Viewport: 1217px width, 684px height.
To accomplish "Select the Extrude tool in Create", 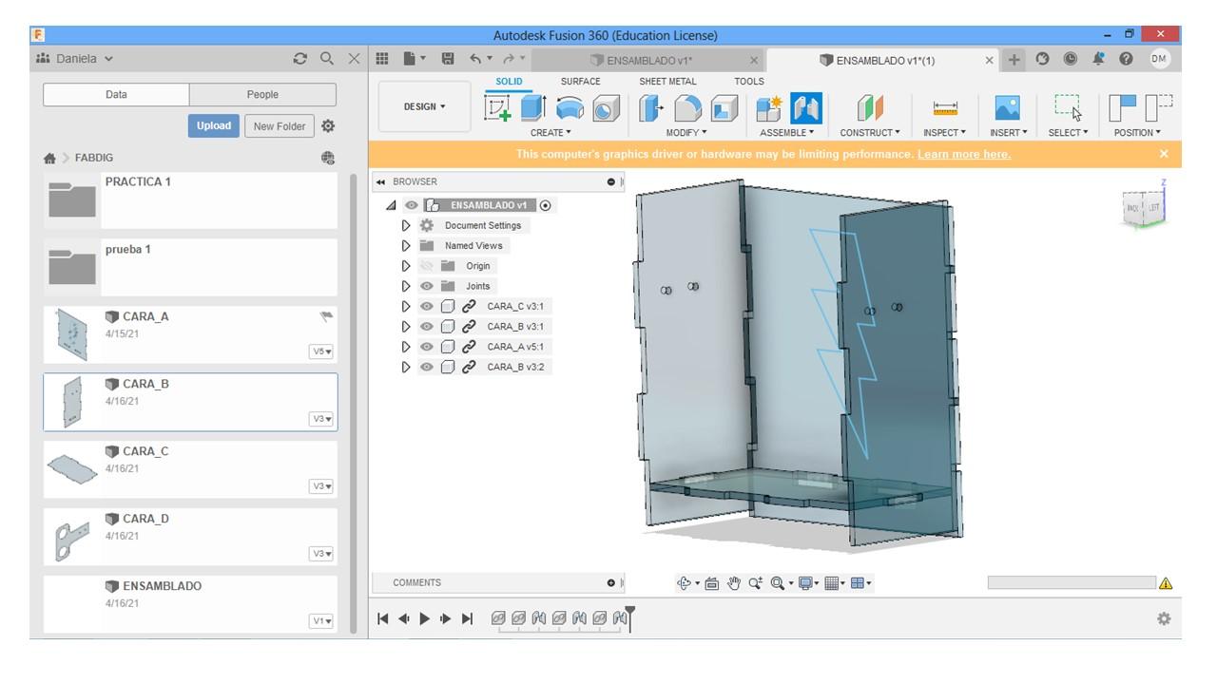I will pyautogui.click(x=532, y=108).
